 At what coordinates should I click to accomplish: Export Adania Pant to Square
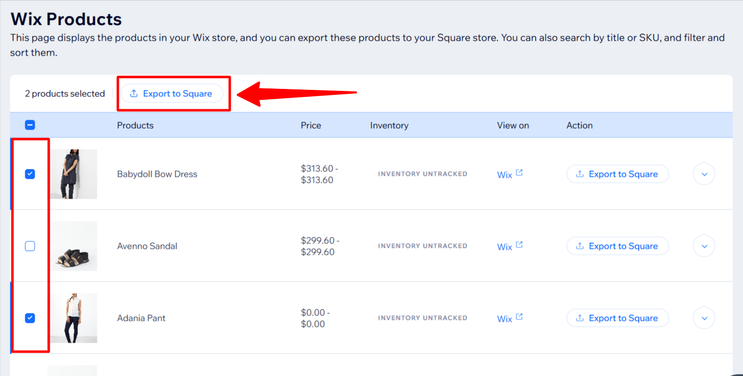[x=618, y=318]
